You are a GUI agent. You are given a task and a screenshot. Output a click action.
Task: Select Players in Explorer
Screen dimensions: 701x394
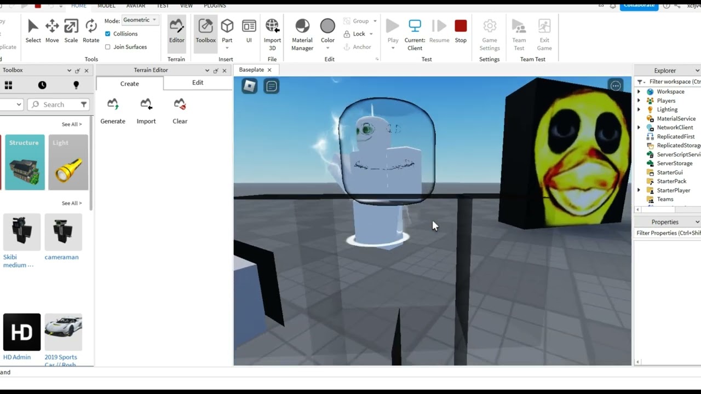[x=666, y=101]
